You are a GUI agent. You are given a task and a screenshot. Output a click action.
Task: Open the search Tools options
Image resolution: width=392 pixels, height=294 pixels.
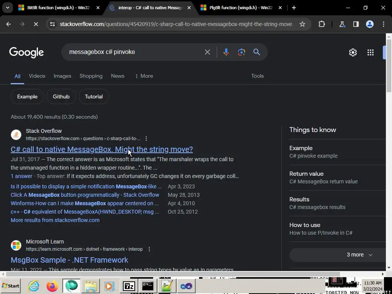point(258,76)
